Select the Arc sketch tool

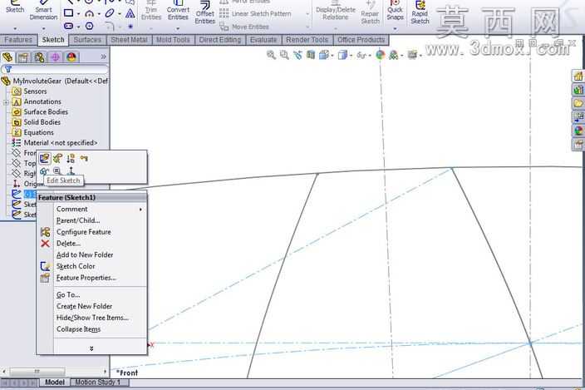(89, 14)
